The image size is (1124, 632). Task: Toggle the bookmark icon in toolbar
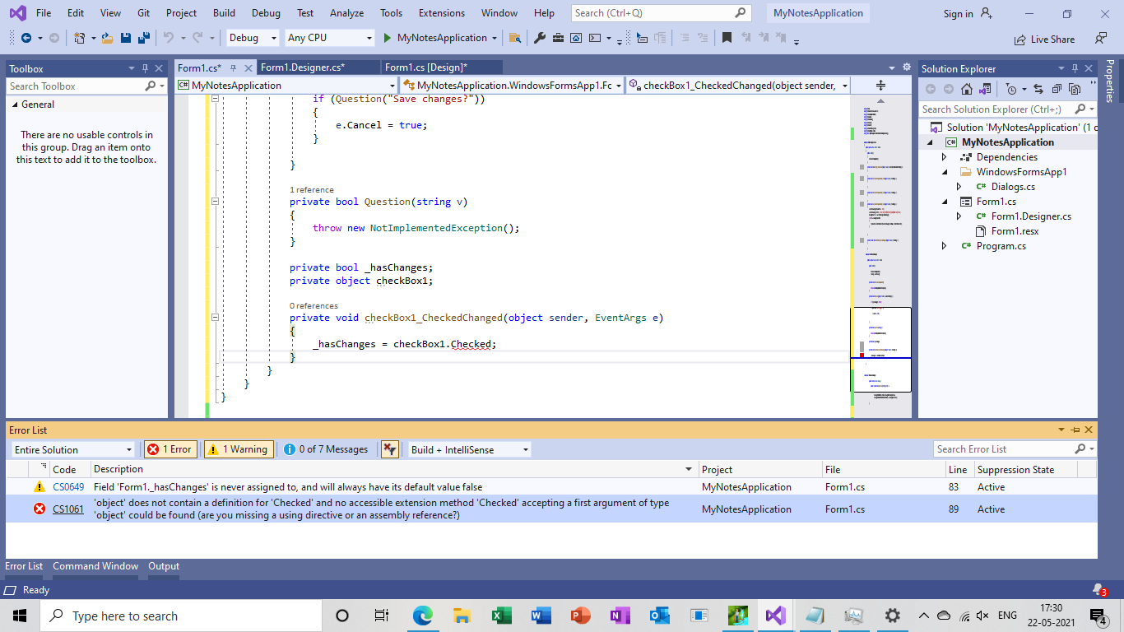click(727, 38)
